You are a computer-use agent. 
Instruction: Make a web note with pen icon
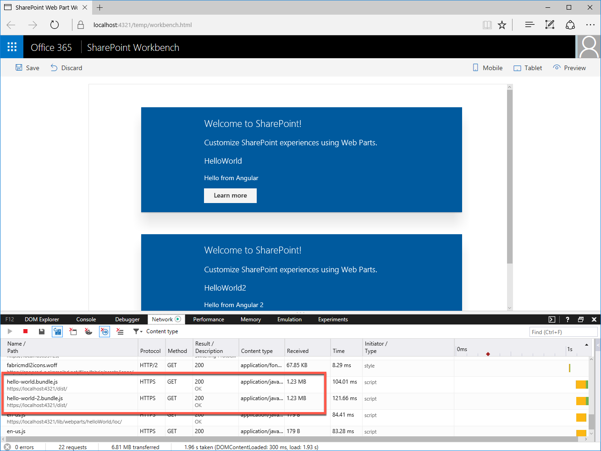coord(550,25)
